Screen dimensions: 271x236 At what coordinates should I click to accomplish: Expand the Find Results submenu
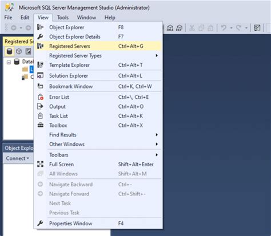click(x=98, y=135)
